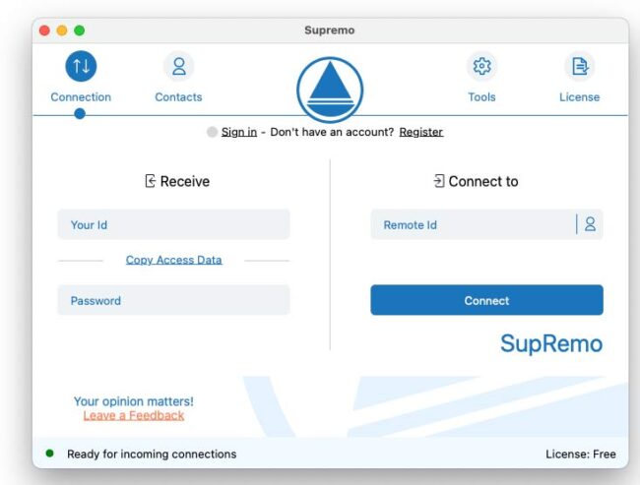This screenshot has height=485, width=640.
Task: Open the License document icon
Action: [579, 66]
